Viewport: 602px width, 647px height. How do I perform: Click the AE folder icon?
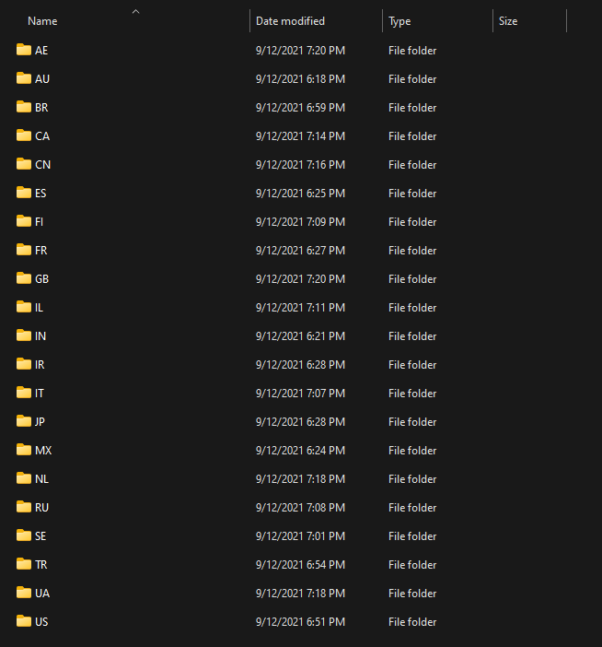(24, 50)
